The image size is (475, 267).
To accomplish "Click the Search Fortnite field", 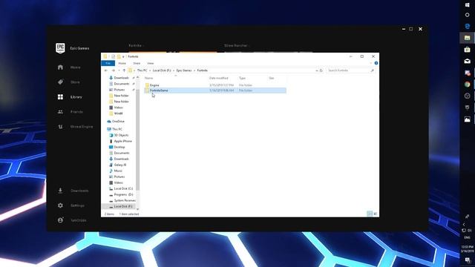I will pos(350,70).
